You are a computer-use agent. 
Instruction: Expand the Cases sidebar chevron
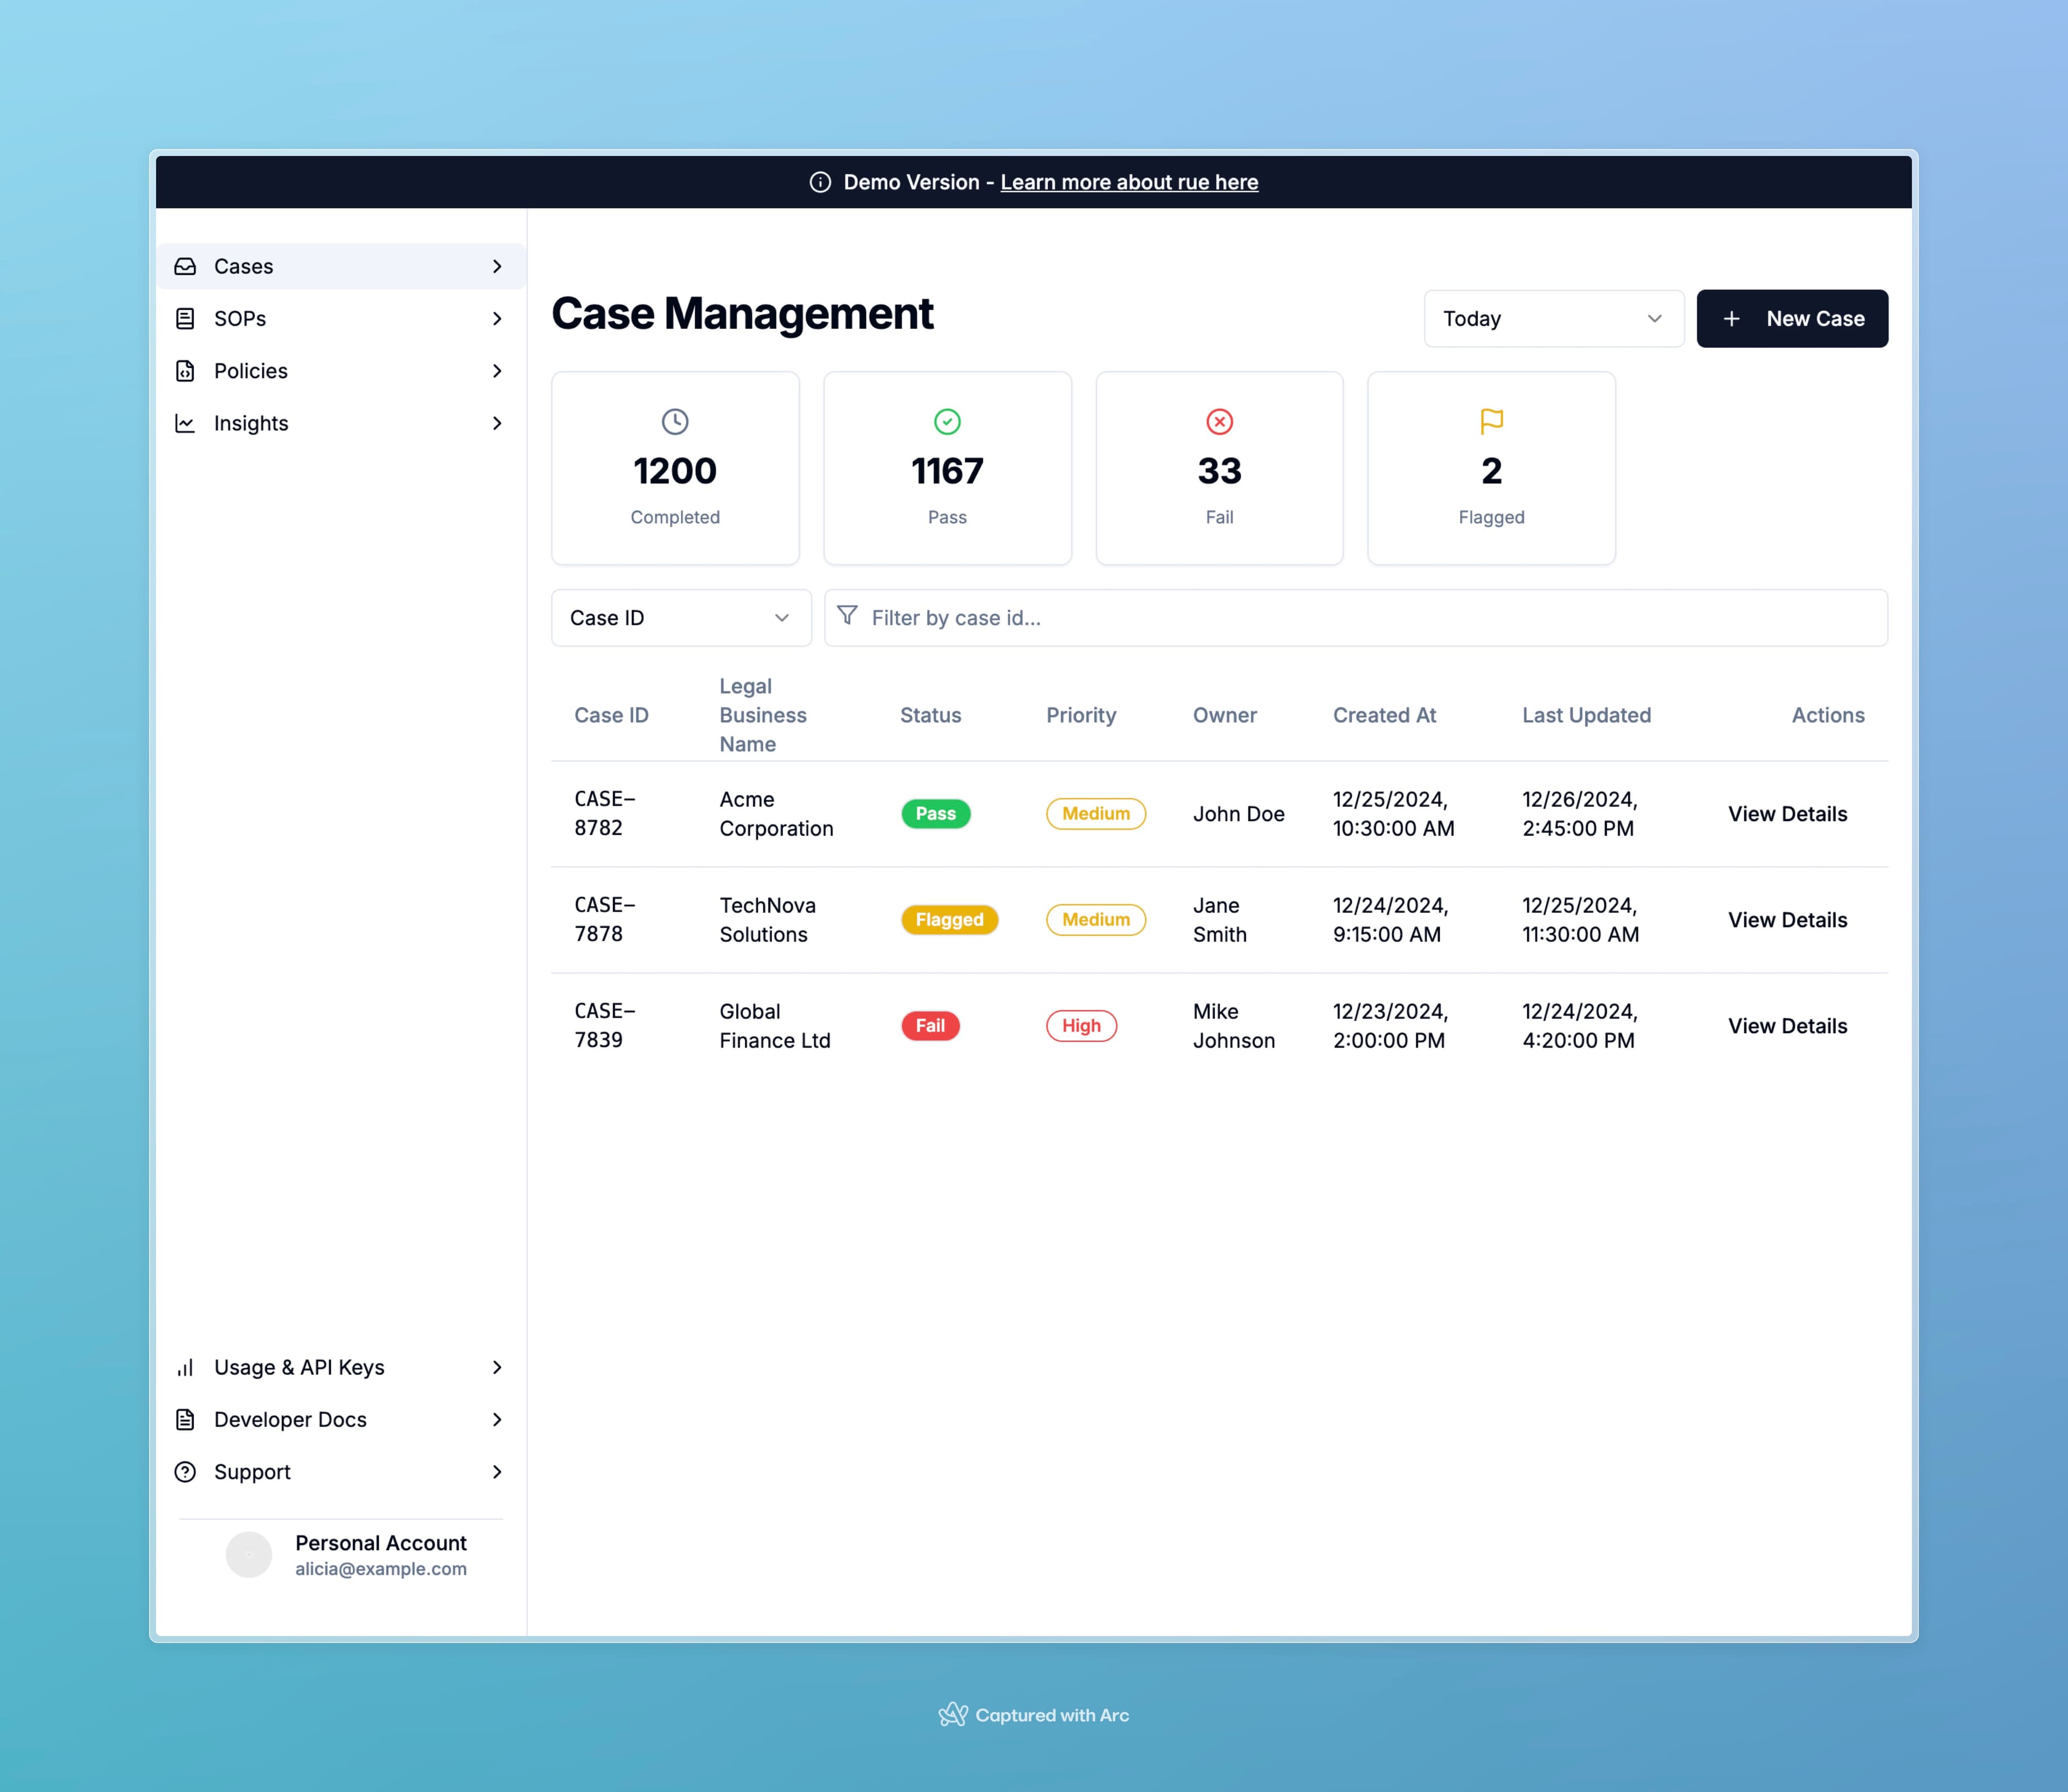coord(497,266)
